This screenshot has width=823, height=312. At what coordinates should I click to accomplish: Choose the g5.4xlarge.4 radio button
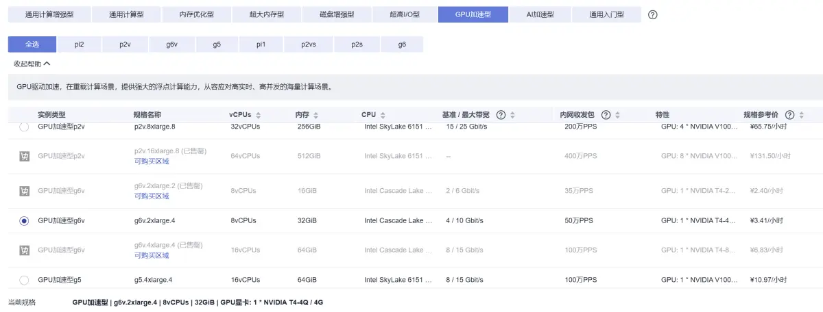tap(25, 280)
